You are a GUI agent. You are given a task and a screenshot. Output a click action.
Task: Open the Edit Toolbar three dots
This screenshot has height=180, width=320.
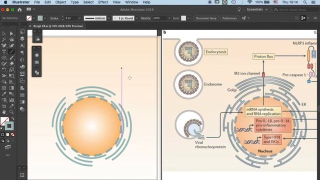pyautogui.click(x=8, y=155)
